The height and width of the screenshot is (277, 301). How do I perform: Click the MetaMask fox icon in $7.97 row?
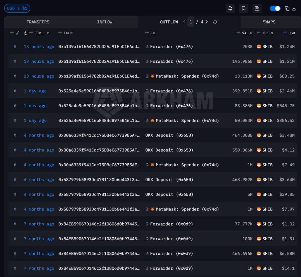tap(152, 209)
